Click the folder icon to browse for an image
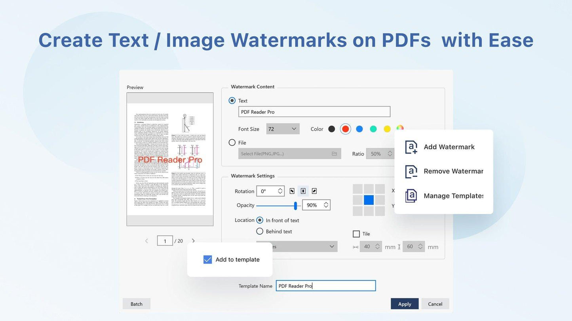Screen dimensions: 572x321 click(x=334, y=154)
